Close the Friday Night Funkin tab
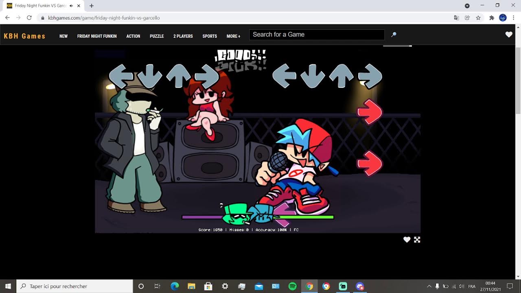The image size is (521, 293). tap(79, 6)
